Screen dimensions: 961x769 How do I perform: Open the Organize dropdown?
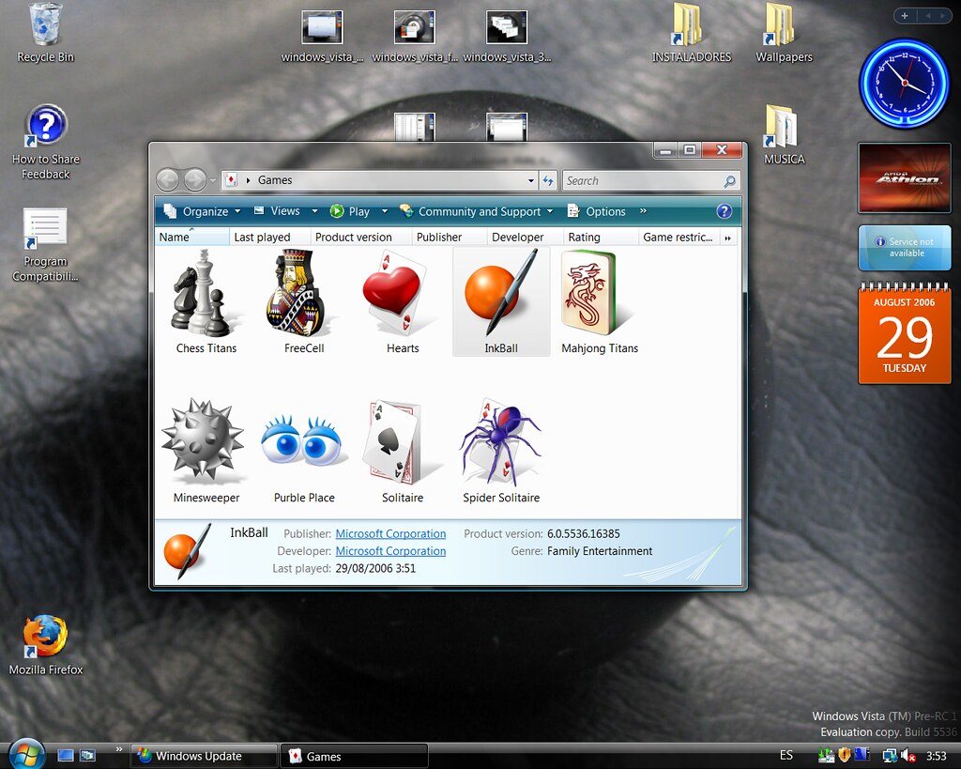(x=200, y=210)
